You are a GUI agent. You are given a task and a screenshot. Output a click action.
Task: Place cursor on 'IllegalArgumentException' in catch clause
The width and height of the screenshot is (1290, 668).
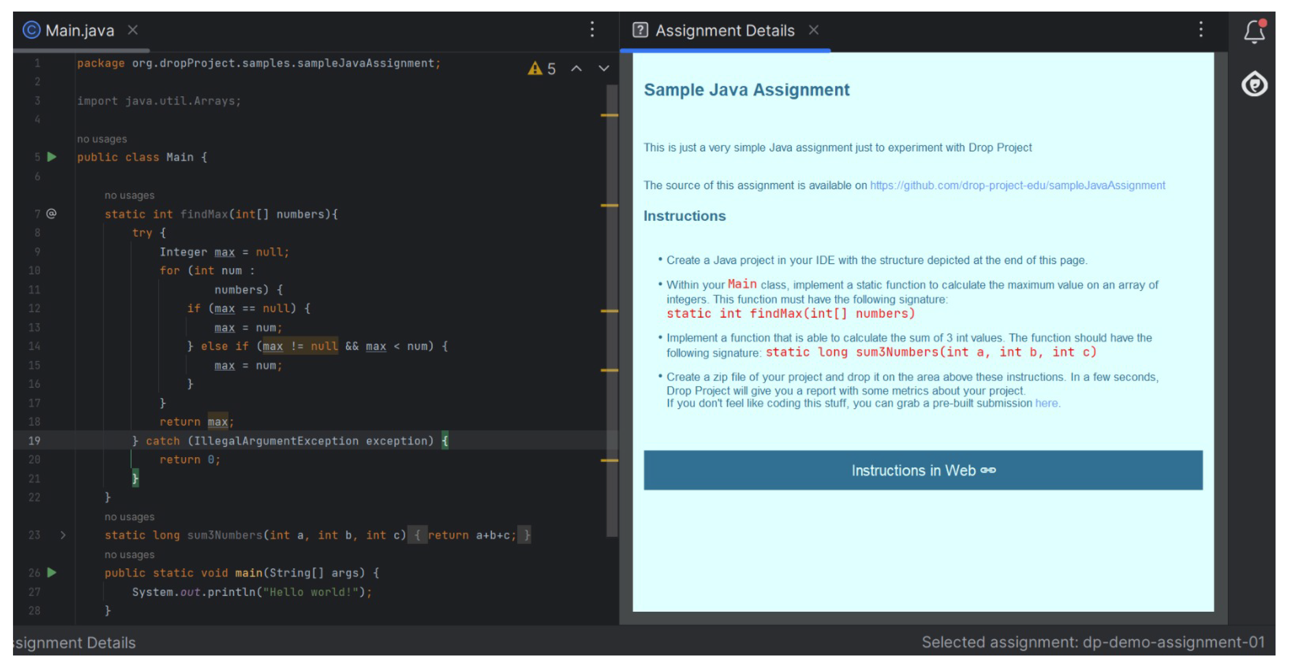pyautogui.click(x=277, y=440)
